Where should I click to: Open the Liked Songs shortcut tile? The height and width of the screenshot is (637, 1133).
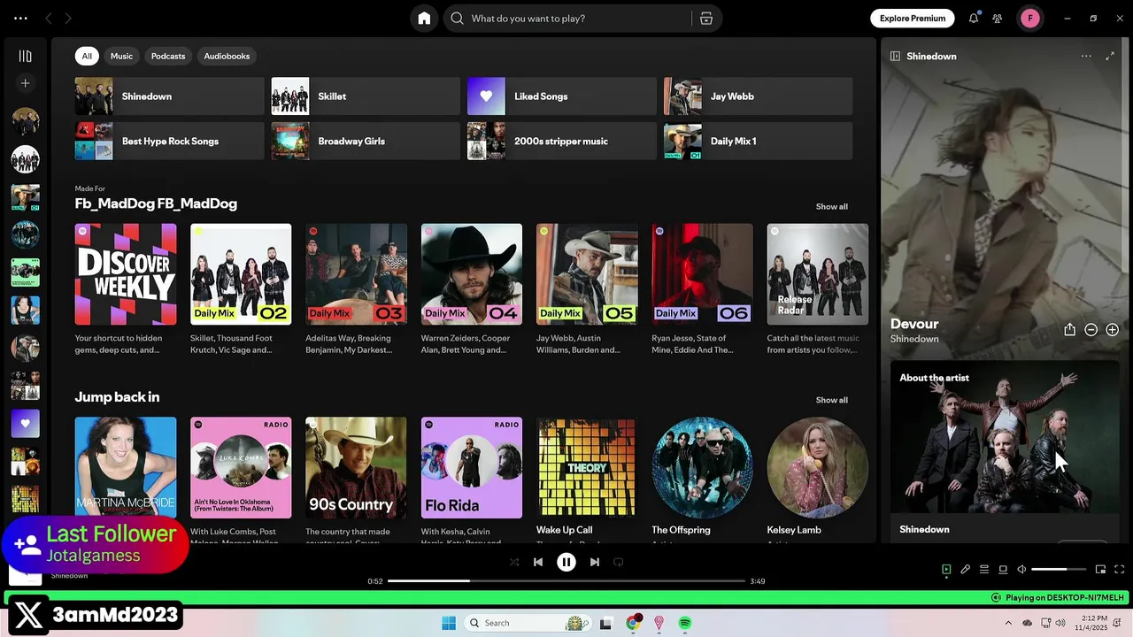pos(562,96)
